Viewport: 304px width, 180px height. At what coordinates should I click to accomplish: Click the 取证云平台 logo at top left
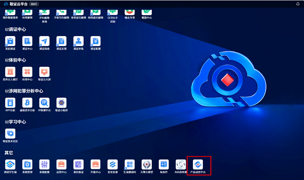click(6, 4)
